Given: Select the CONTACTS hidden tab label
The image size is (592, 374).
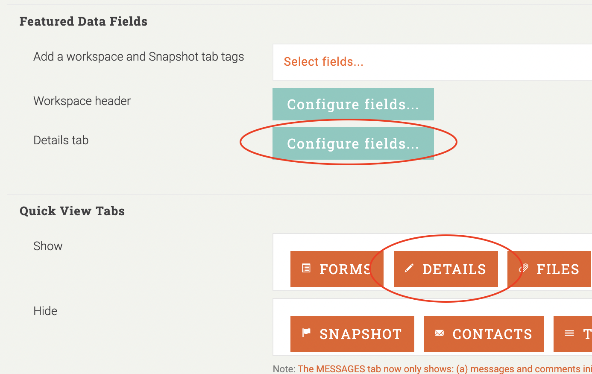Looking at the screenshot, I should (x=492, y=334).
